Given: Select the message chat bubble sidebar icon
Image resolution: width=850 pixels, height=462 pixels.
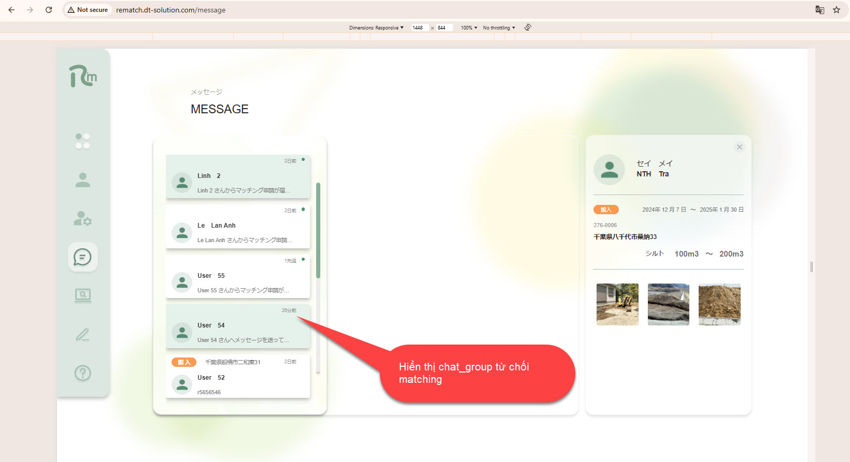Looking at the screenshot, I should 82,257.
